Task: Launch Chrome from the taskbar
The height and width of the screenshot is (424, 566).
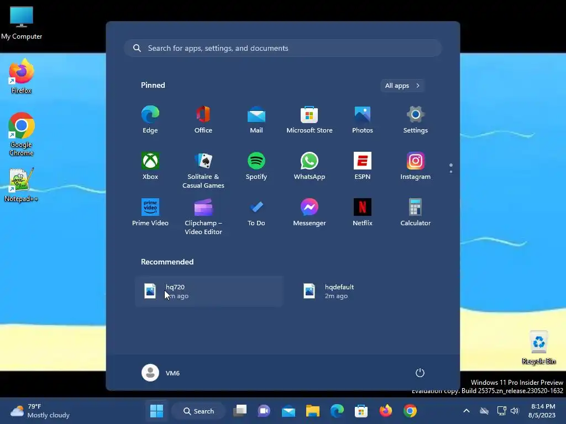Action: point(410,411)
